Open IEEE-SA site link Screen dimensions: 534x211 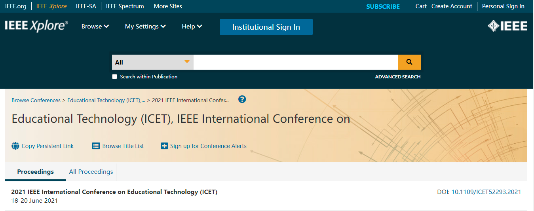(86, 6)
